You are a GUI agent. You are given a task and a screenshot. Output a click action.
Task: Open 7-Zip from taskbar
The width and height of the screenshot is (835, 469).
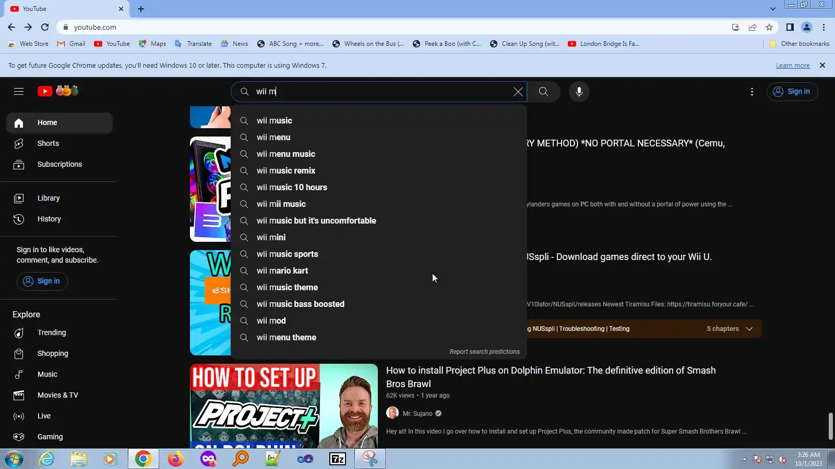[337, 459]
